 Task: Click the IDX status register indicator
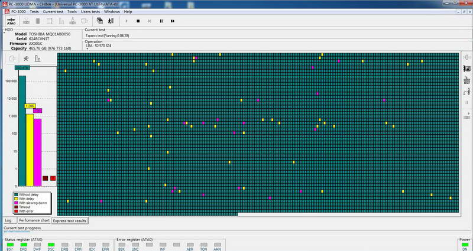(92, 245)
